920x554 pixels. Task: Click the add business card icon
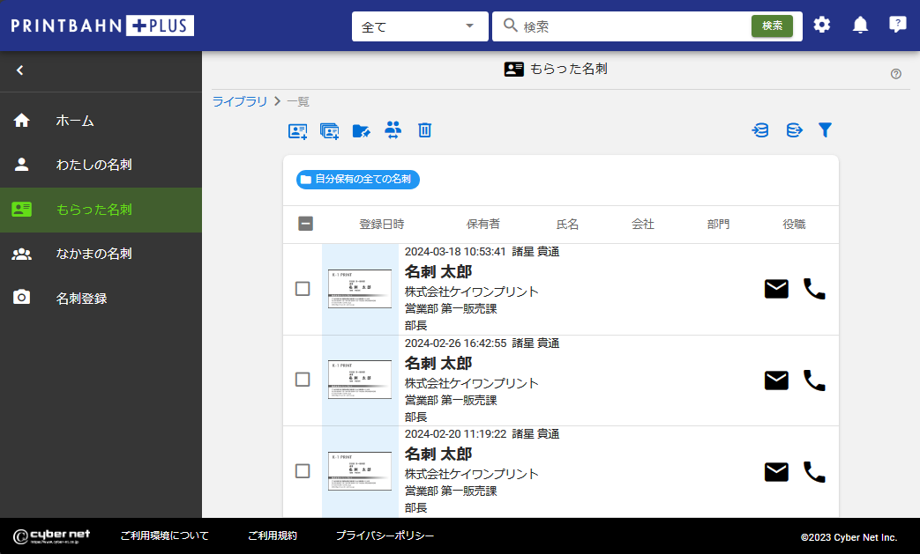click(297, 129)
